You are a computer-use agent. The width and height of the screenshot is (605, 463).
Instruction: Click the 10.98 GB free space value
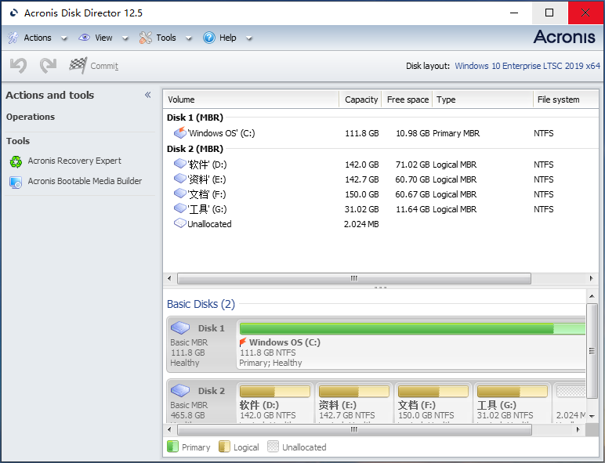point(412,133)
